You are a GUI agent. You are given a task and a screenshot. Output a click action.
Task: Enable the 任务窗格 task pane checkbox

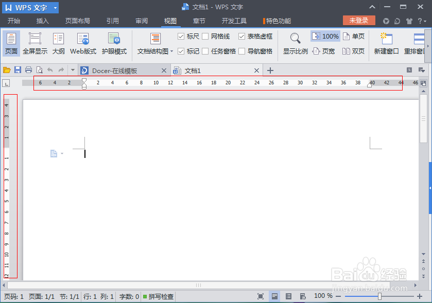[205, 51]
